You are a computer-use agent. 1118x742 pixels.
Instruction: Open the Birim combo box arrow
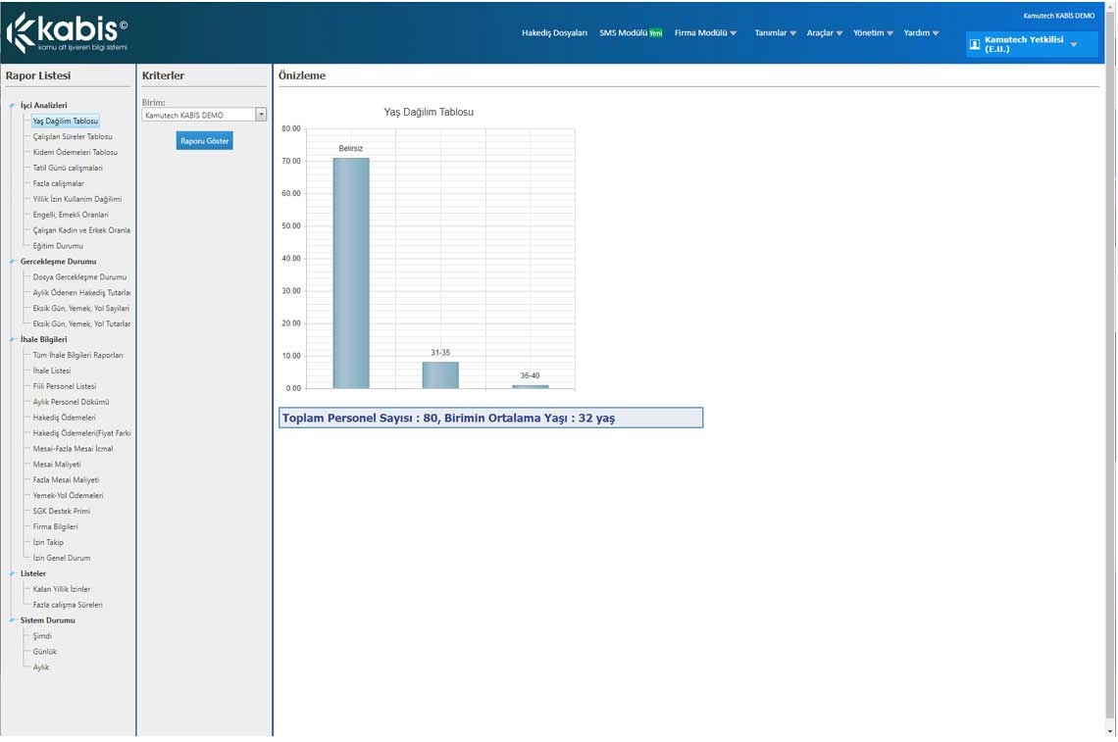(261, 114)
